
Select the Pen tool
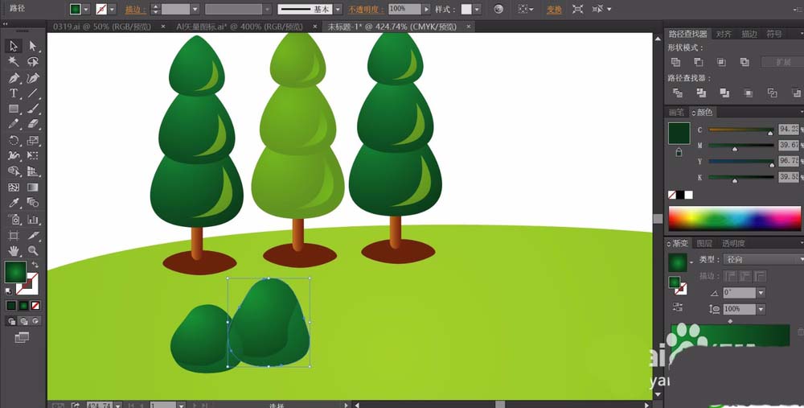coord(14,78)
